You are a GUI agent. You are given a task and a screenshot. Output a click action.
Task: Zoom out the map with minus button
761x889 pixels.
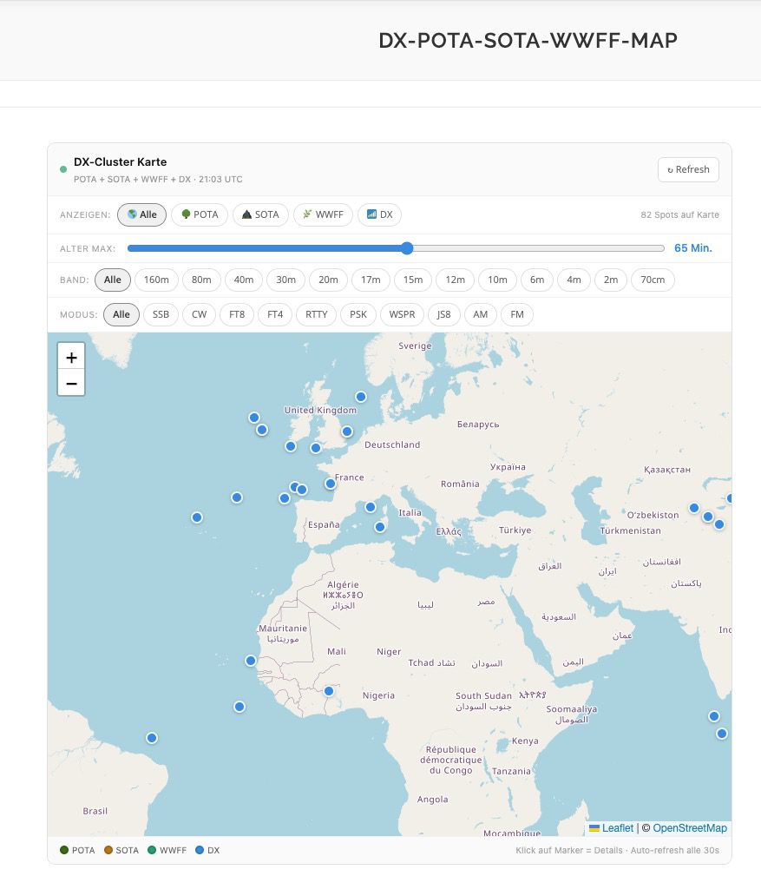(71, 383)
